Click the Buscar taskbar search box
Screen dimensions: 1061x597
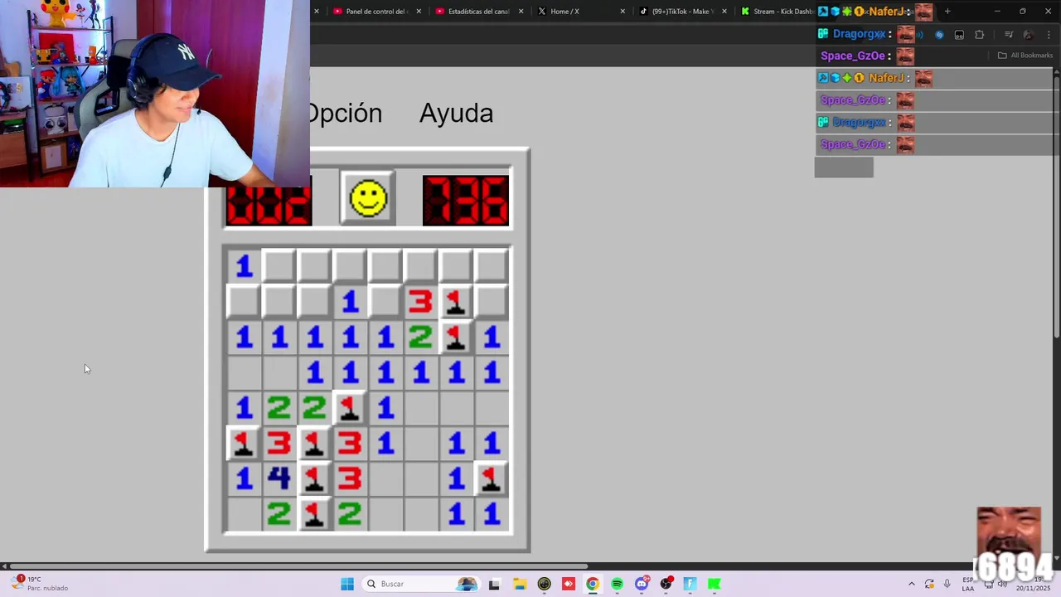coord(423,584)
